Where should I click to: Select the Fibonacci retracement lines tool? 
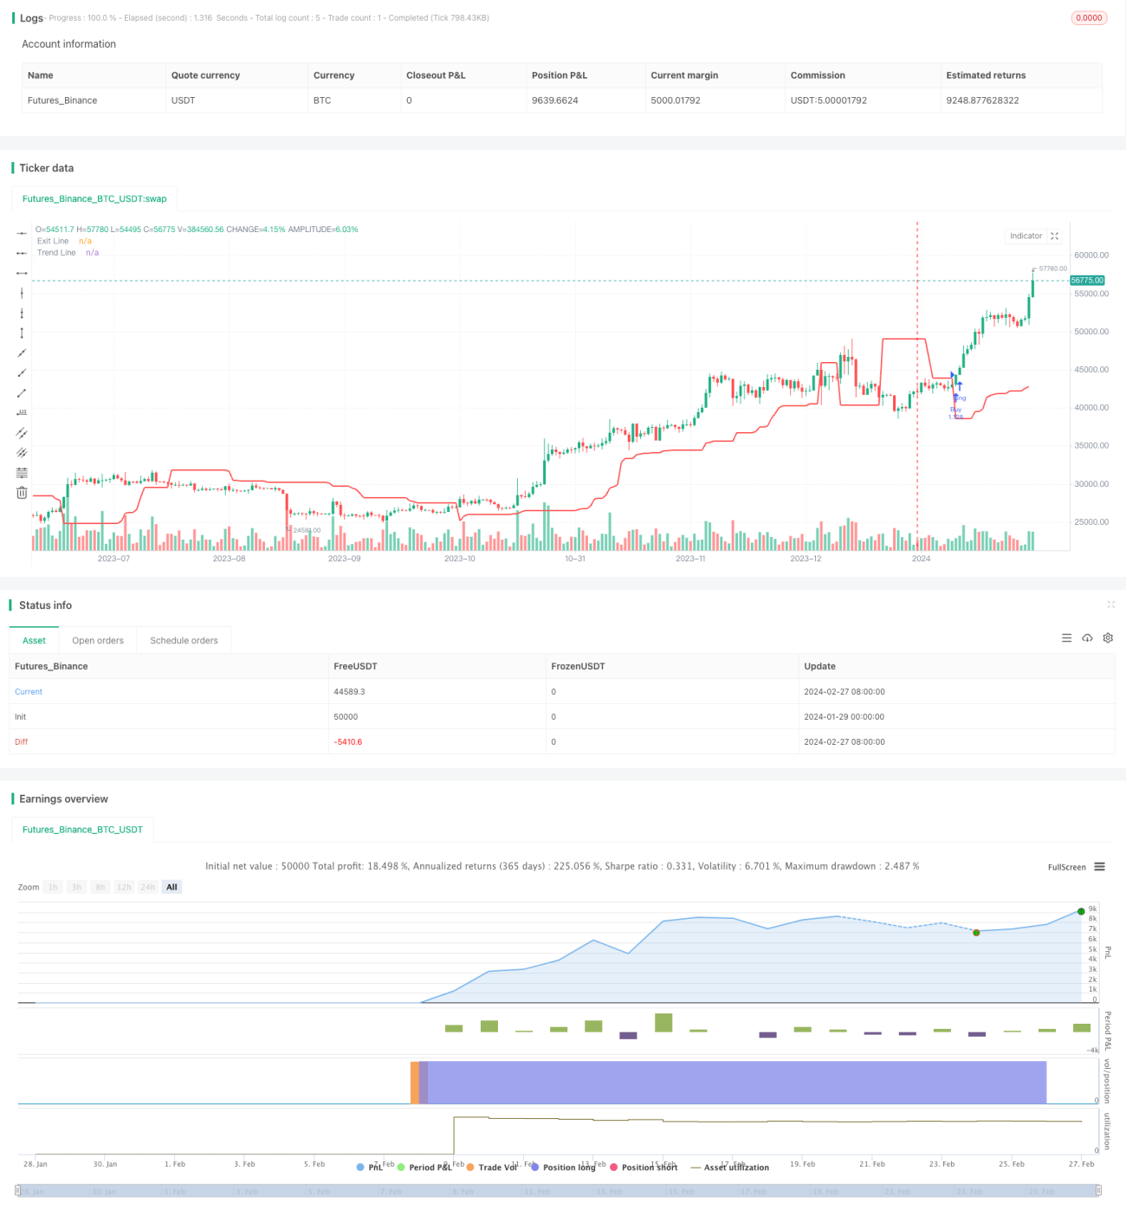point(22,473)
